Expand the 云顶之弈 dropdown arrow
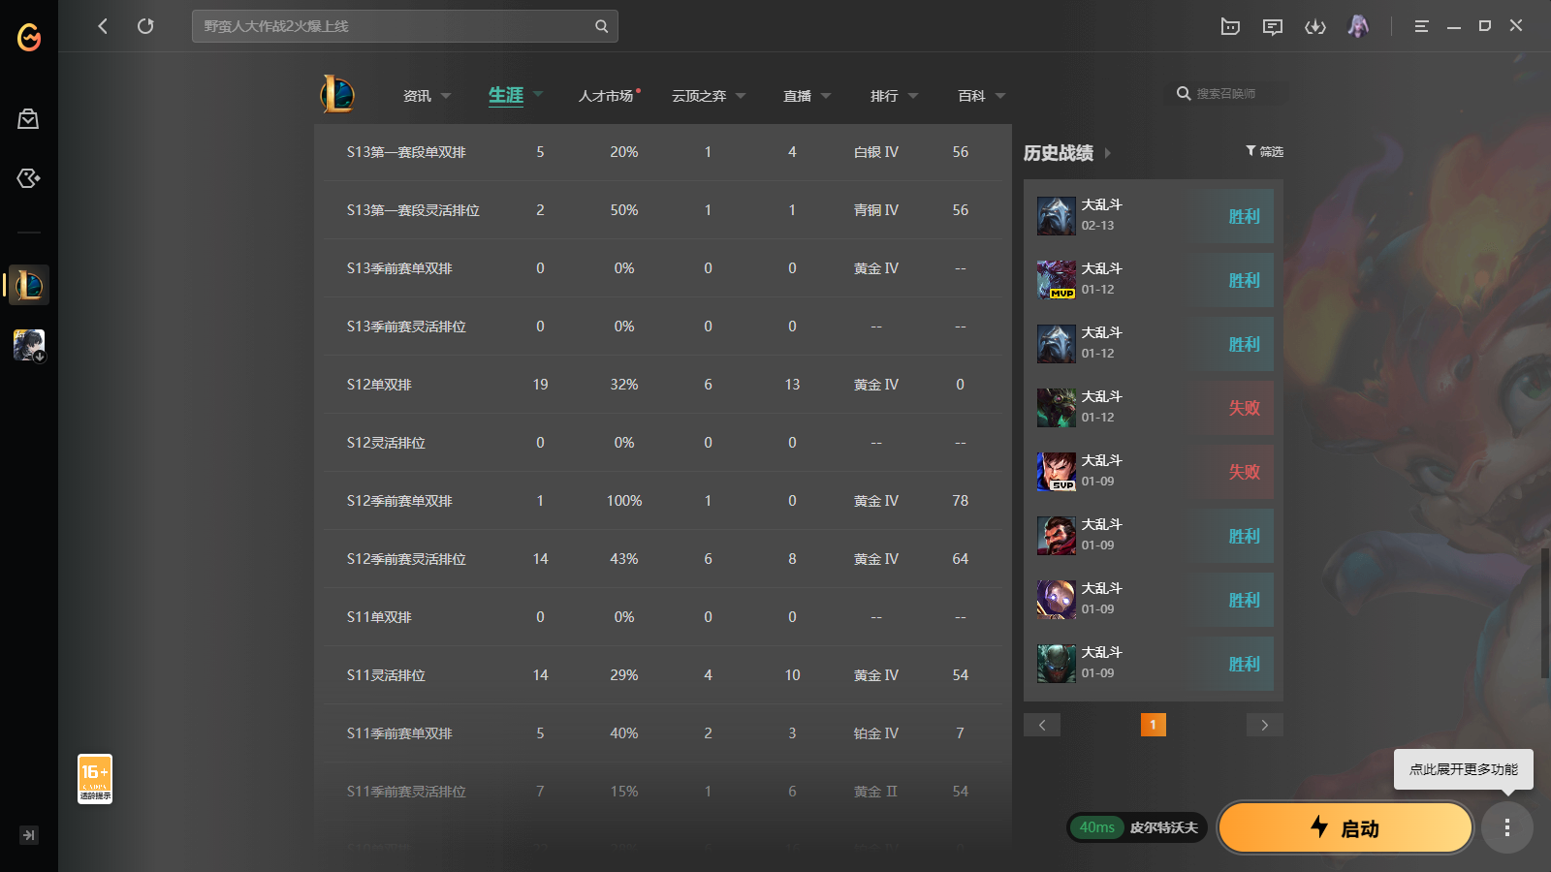 (x=741, y=96)
